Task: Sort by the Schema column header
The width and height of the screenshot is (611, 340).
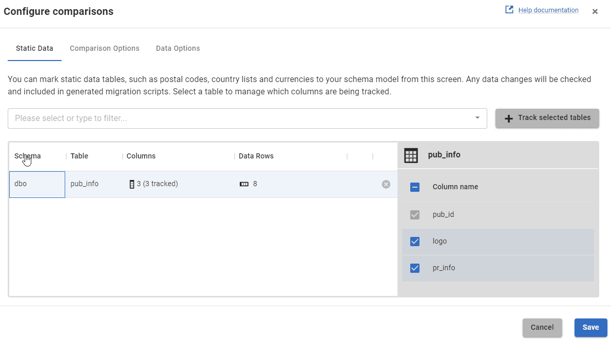Action: tap(27, 156)
